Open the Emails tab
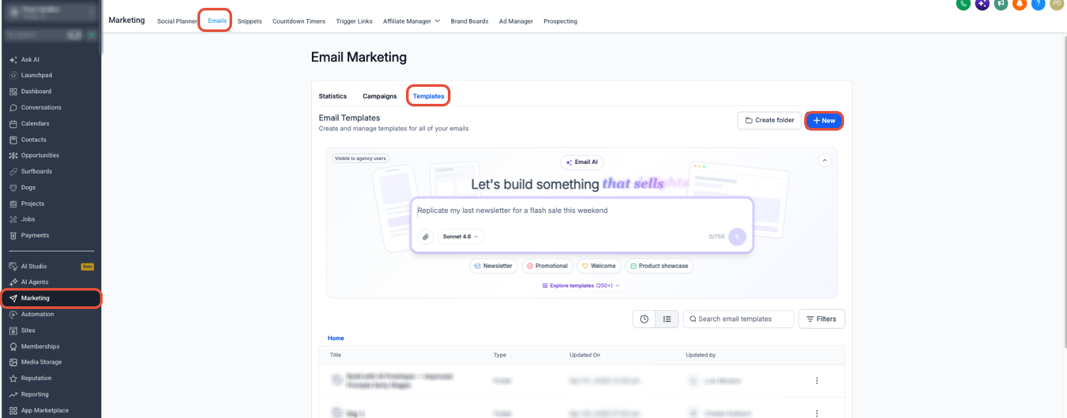This screenshot has width=1067, height=418. 217,21
